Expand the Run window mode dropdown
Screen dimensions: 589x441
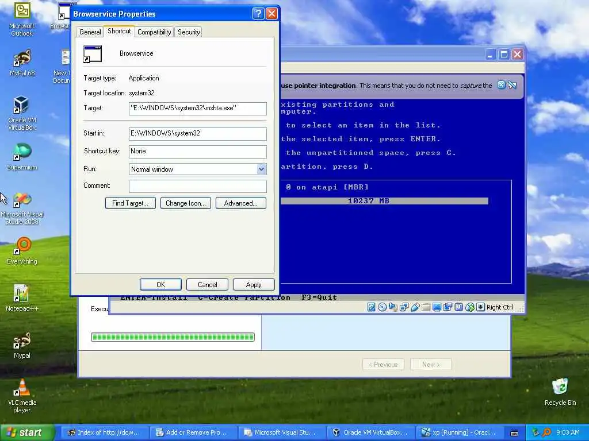pos(262,169)
